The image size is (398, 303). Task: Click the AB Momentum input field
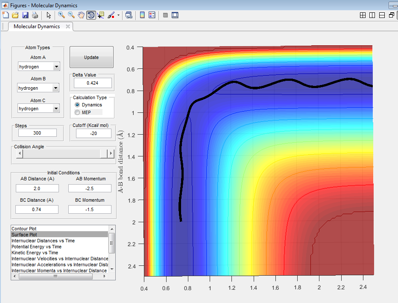pyautogui.click(x=90, y=188)
